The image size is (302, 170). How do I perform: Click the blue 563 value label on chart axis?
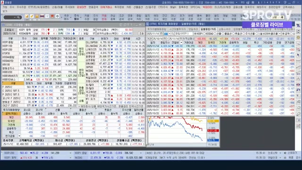[x=213, y=140]
